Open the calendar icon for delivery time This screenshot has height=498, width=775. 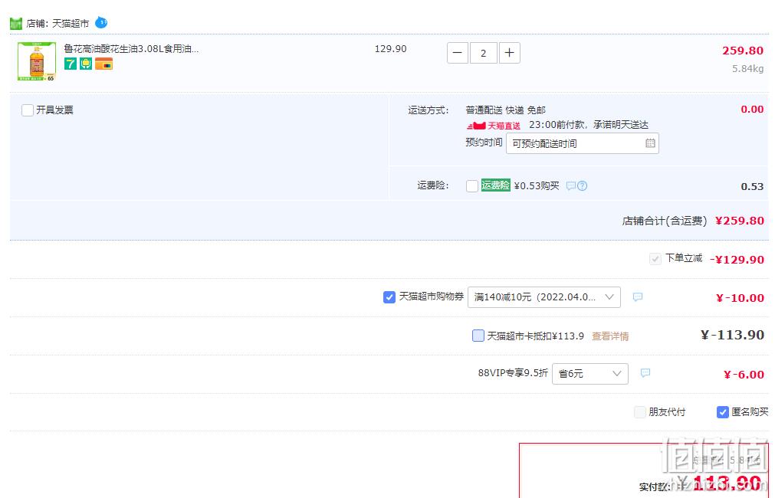[651, 143]
